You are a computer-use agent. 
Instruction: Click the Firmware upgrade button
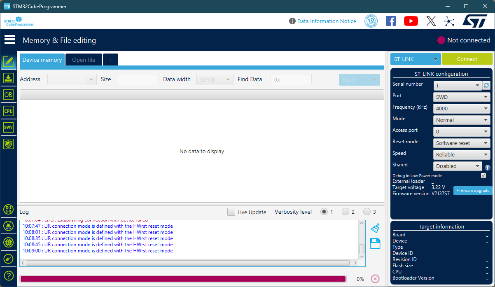473,191
